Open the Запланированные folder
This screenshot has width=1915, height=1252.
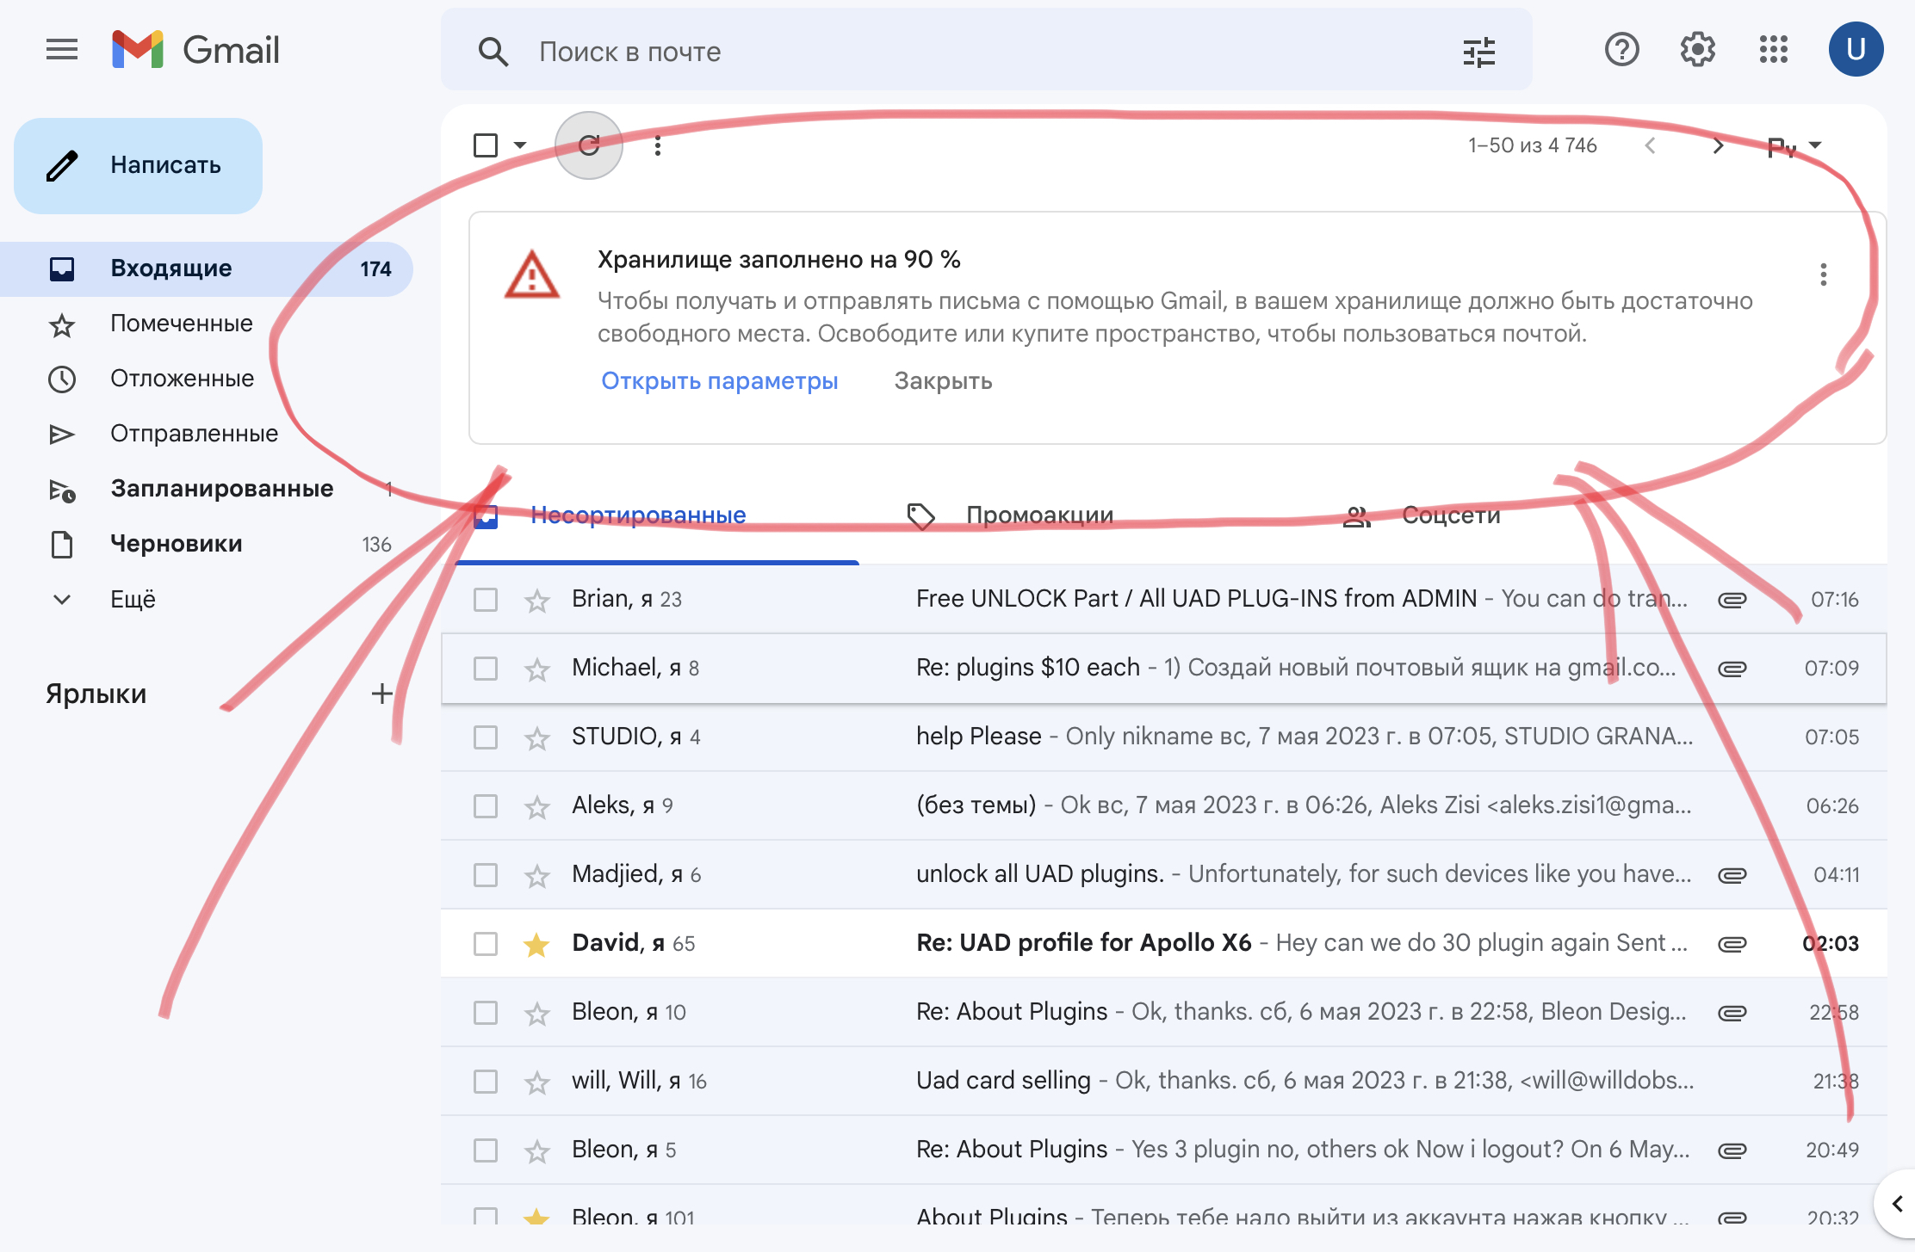tap(221, 490)
